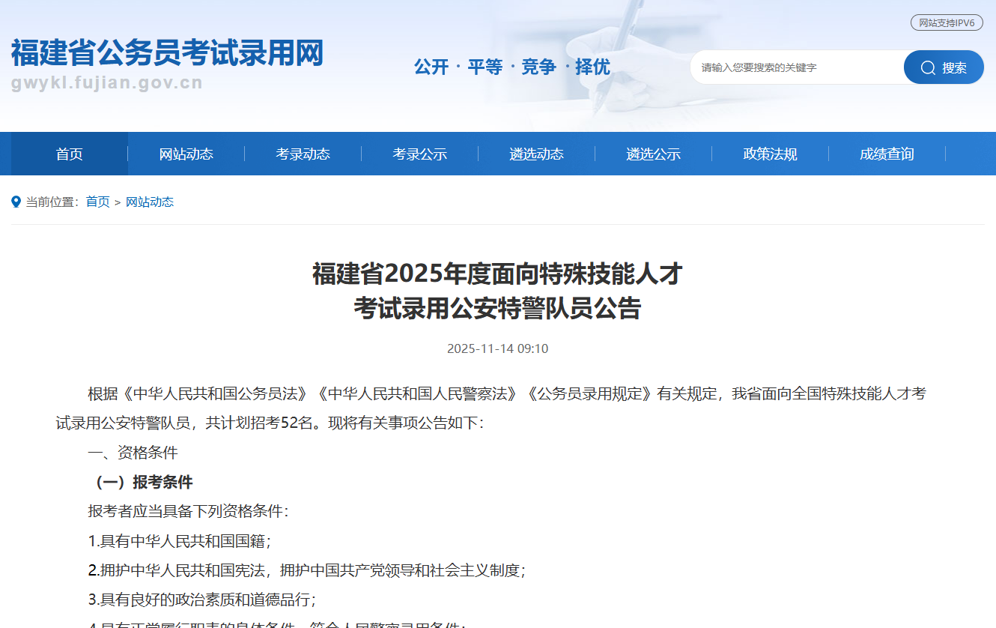This screenshot has height=628, width=996.
Task: Open the 政策法规 section
Action: pos(770,154)
